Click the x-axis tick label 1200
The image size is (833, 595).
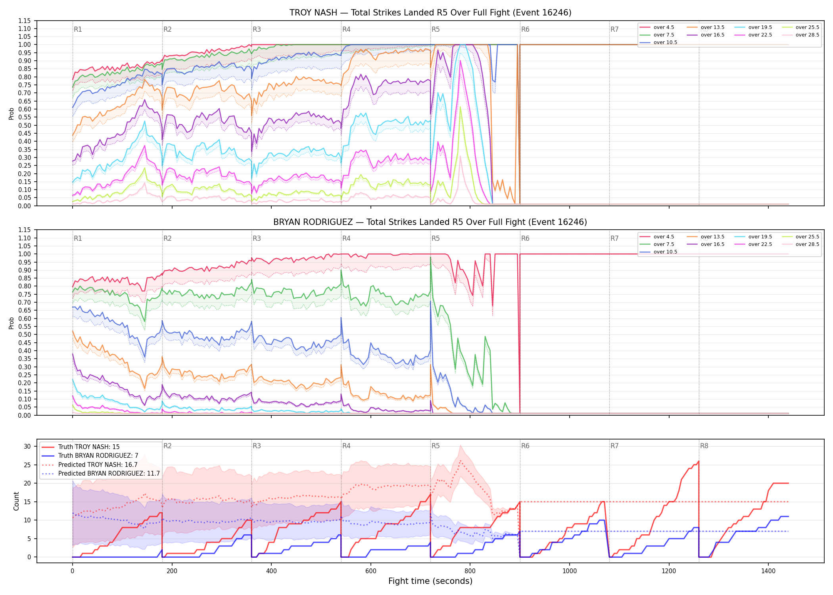[669, 571]
